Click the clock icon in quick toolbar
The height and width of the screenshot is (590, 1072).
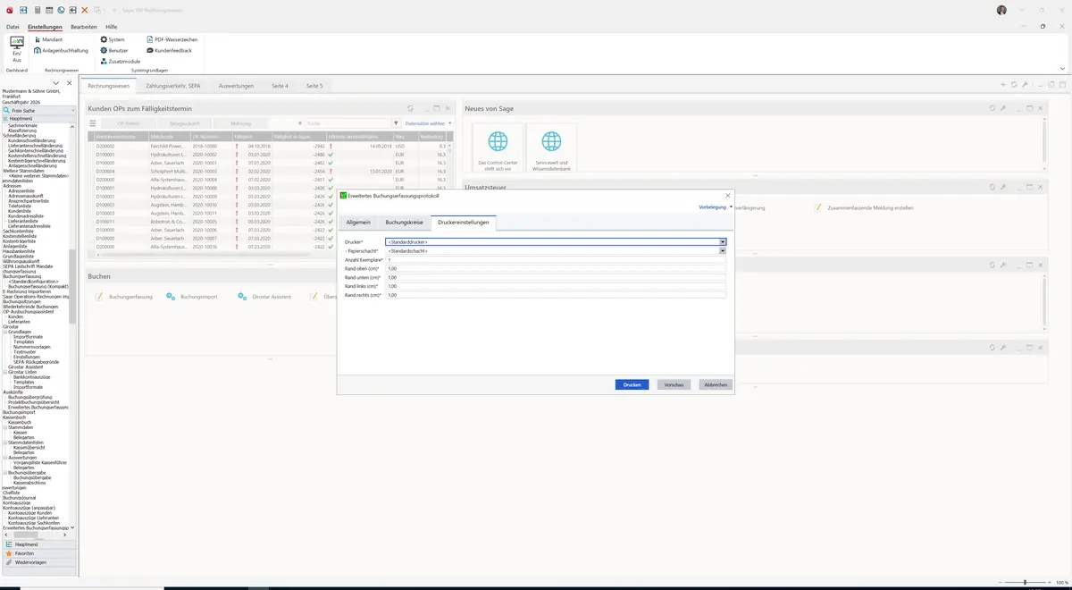pyautogui.click(x=61, y=10)
